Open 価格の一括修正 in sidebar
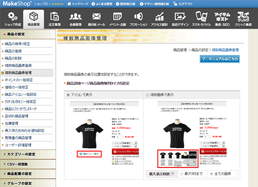Image resolution: width=258 pixels, height=187 pixels. tap(17, 87)
